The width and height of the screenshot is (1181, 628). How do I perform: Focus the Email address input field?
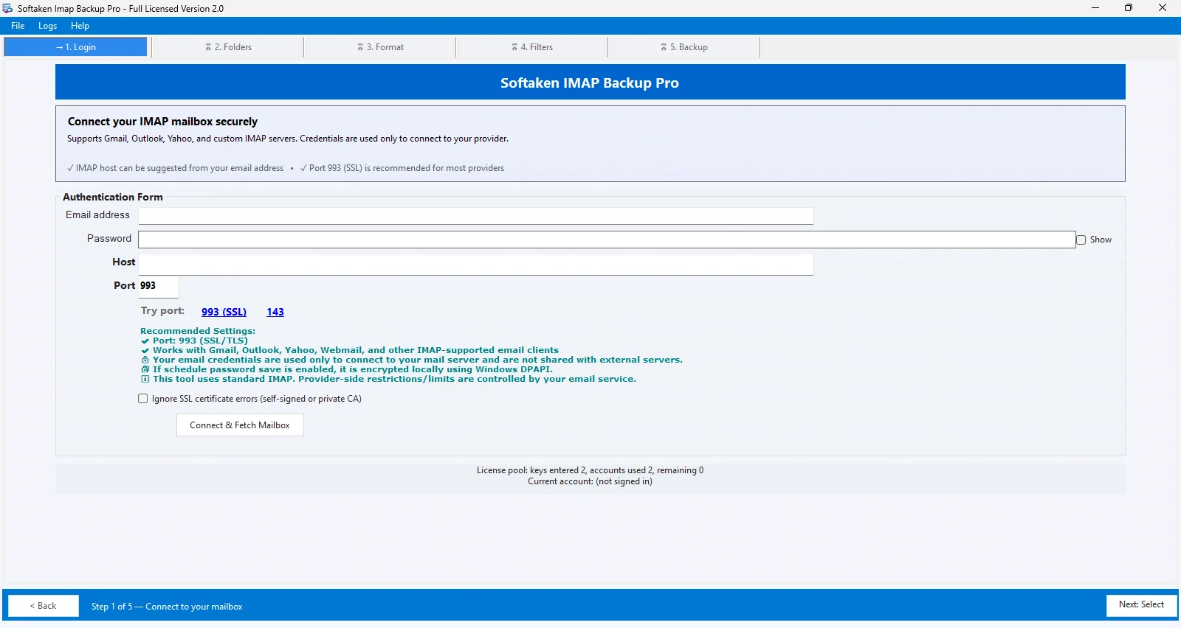[475, 215]
